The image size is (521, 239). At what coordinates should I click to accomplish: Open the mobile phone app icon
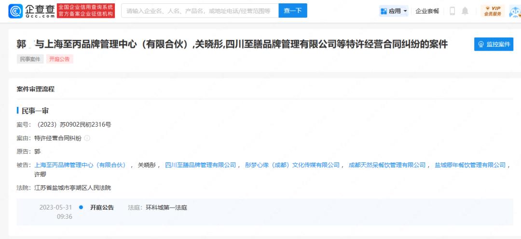(x=452, y=11)
